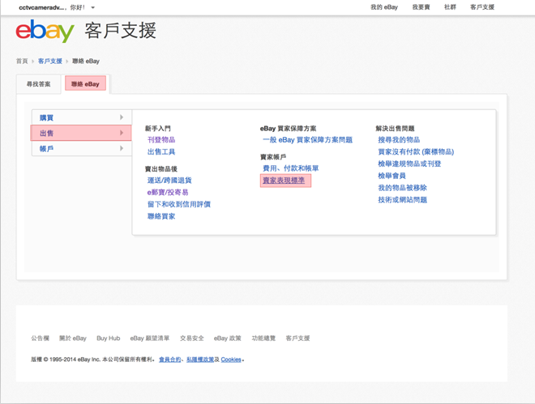The image size is (535, 404).
Task: Open 運送/跨國退貨 help topic
Action: [x=169, y=181]
